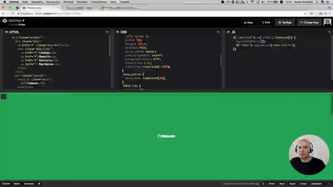Click the CSS editor vertical scrollbar
333x187 pixels.
(x=221, y=60)
